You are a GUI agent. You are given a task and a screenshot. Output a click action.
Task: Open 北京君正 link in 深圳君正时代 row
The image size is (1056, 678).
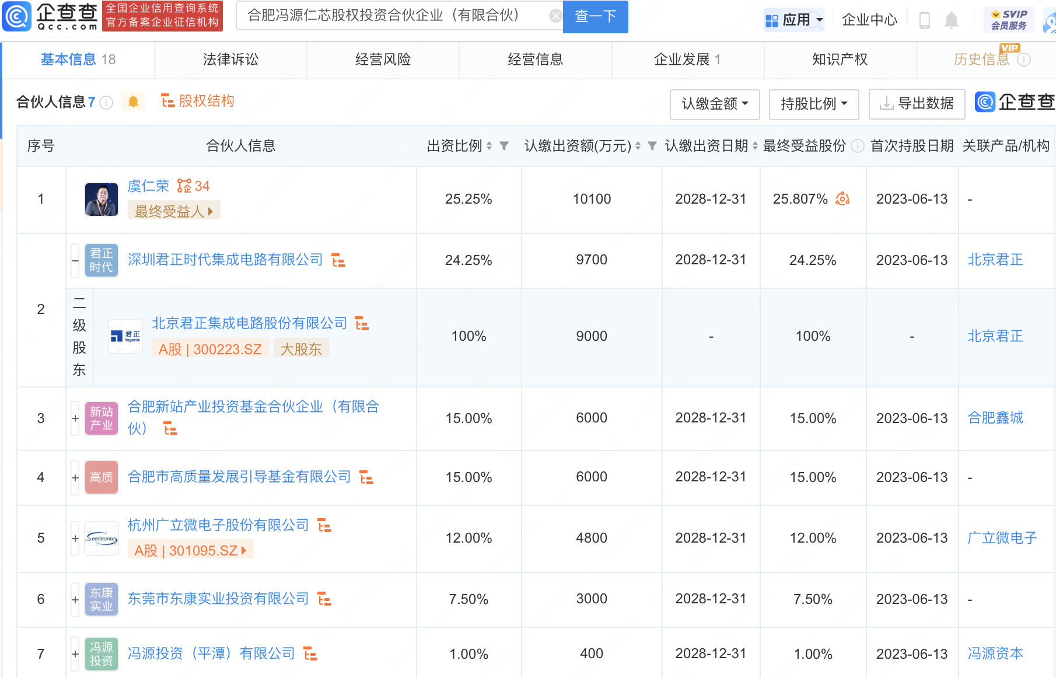click(x=995, y=260)
